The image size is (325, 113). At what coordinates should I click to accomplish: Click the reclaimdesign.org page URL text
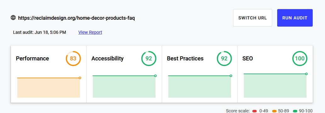click(76, 18)
